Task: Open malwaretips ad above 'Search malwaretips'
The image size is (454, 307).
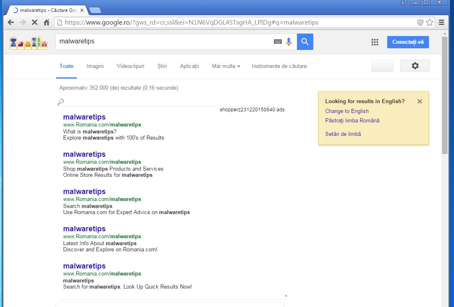Action: (x=84, y=192)
